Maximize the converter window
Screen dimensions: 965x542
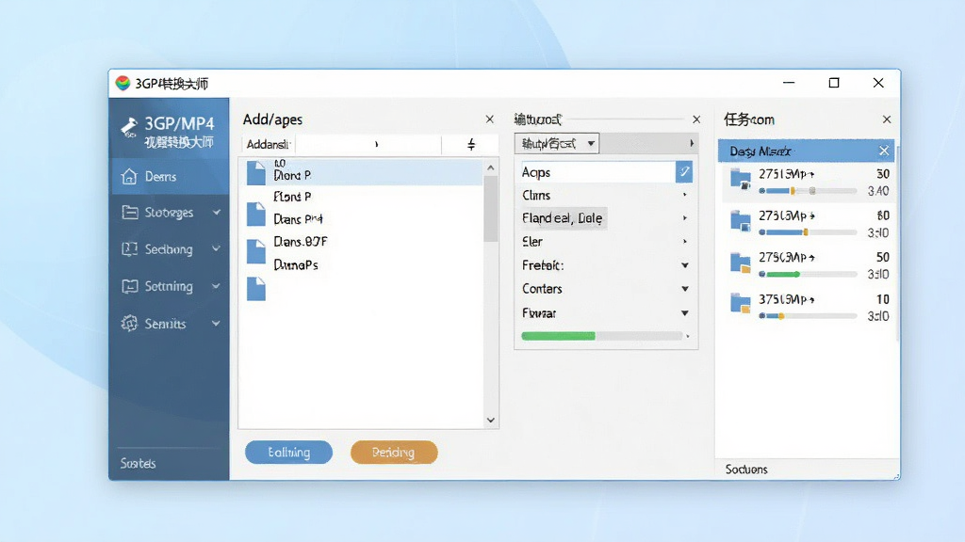click(x=834, y=83)
